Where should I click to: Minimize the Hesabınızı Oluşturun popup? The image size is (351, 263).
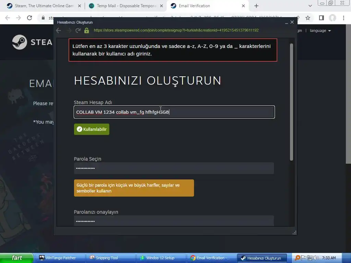coord(286,22)
